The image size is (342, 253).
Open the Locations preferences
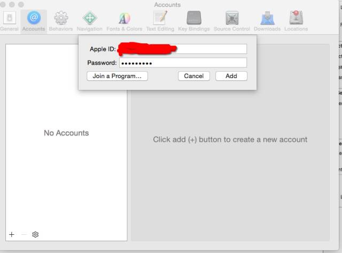coord(296,18)
